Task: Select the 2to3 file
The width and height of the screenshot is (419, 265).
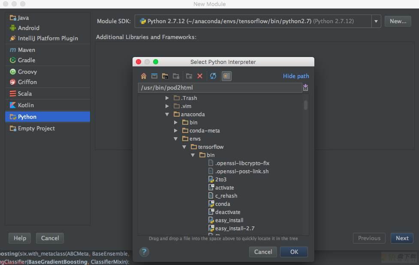Action: [221, 180]
